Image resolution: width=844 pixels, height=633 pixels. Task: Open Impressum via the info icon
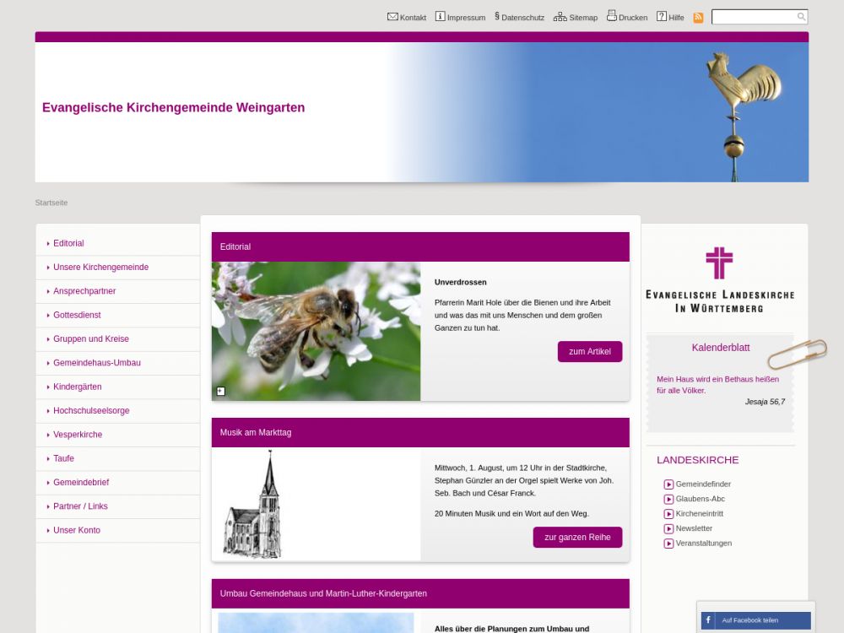(x=440, y=17)
